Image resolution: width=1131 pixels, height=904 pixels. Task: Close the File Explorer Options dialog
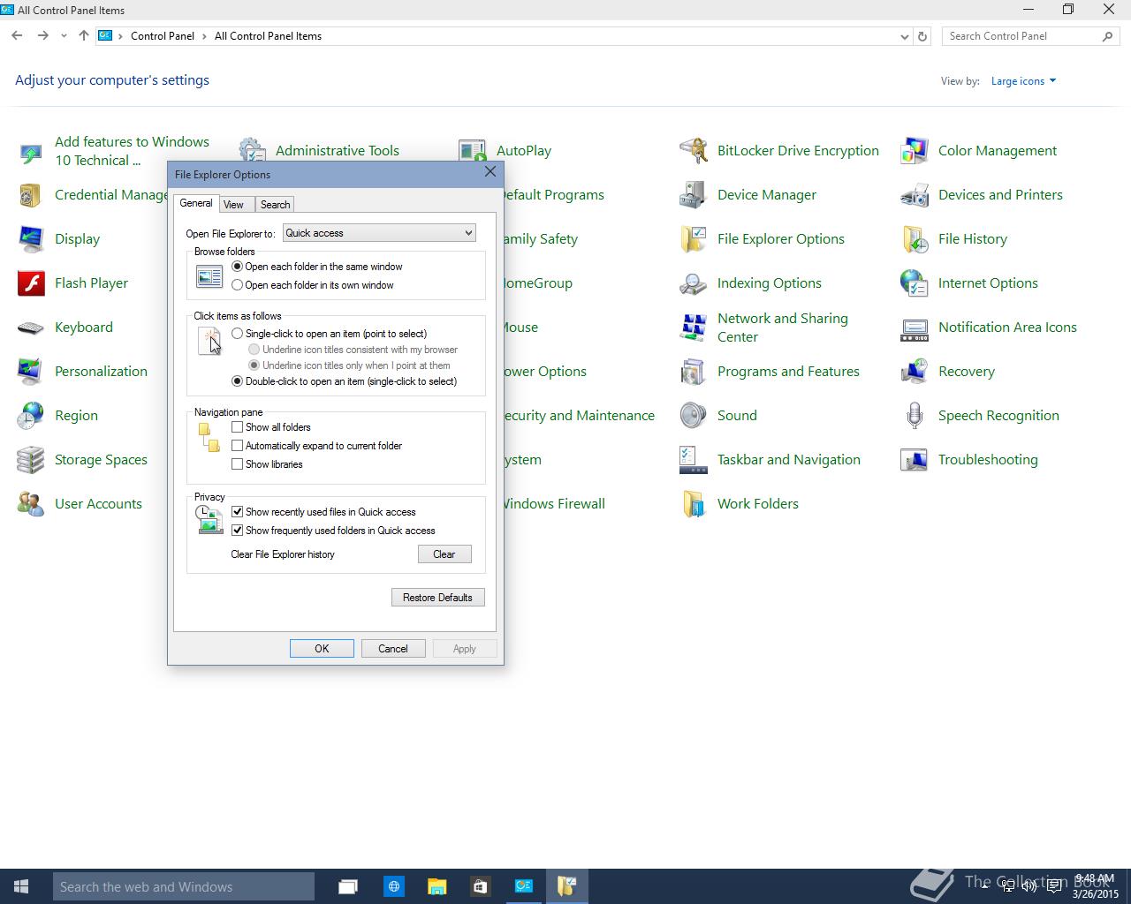click(490, 172)
